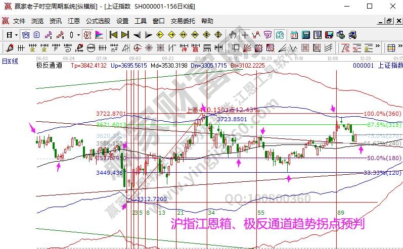Open the calendar icon showing 21
Viewport: 403px width, 249px height.
point(294,35)
